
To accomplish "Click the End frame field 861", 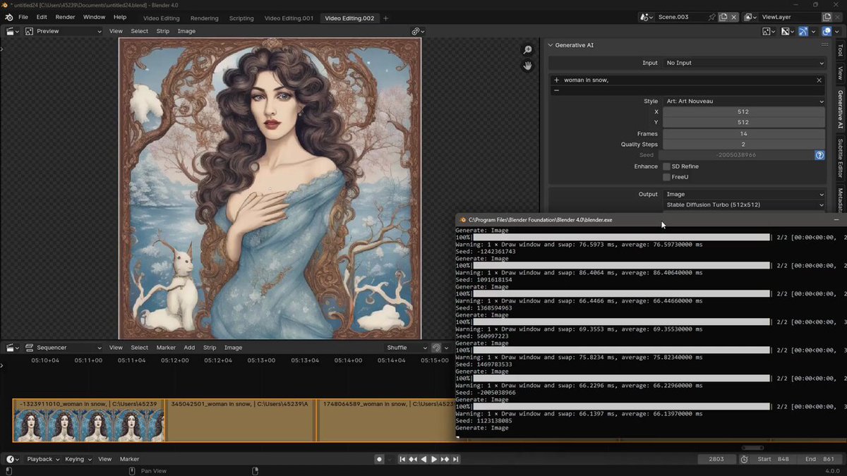I will [819, 459].
